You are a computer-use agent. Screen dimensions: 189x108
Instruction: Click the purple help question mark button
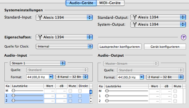point(183,37)
